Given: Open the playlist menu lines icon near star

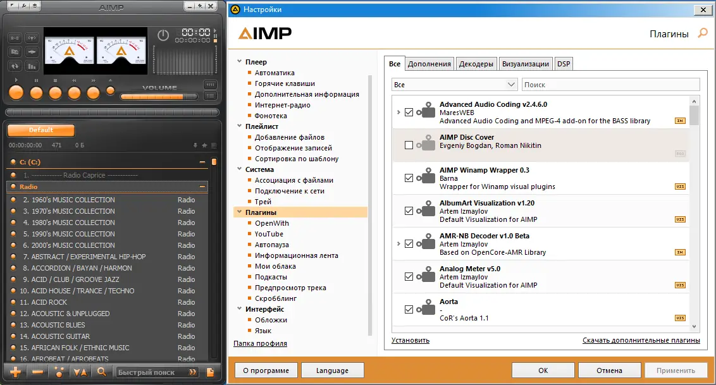Looking at the screenshot, I should [214, 145].
